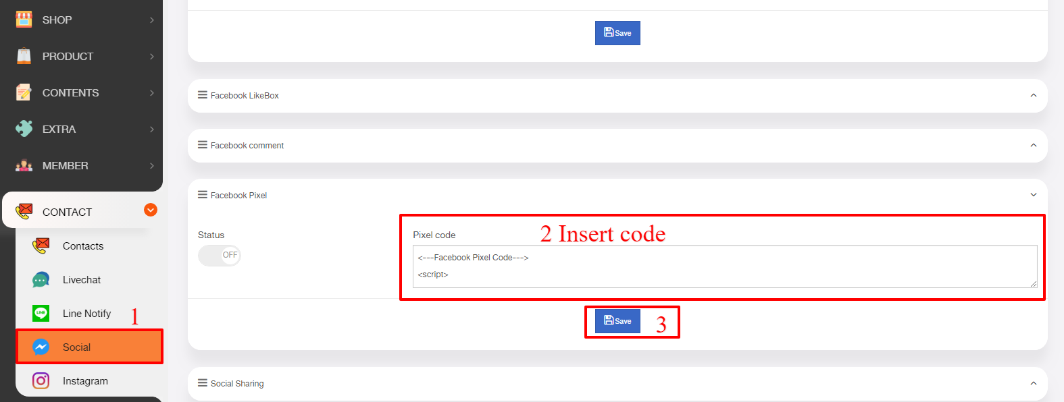Expand the Facebook comment section
The height and width of the screenshot is (402, 1064).
pos(1033,145)
